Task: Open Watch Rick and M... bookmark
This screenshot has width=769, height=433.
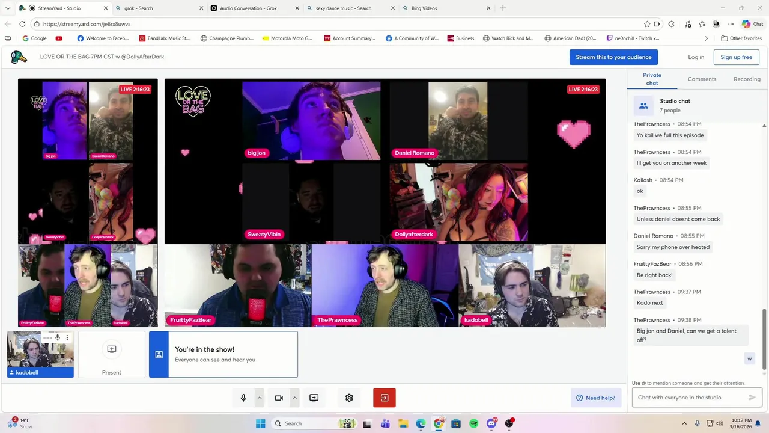Action: point(508,38)
